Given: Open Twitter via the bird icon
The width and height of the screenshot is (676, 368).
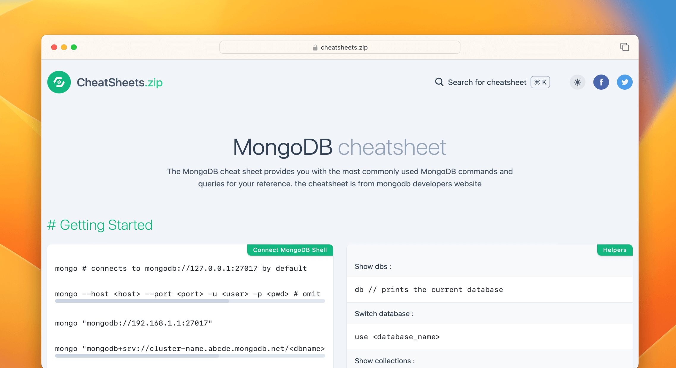Looking at the screenshot, I should pos(625,82).
